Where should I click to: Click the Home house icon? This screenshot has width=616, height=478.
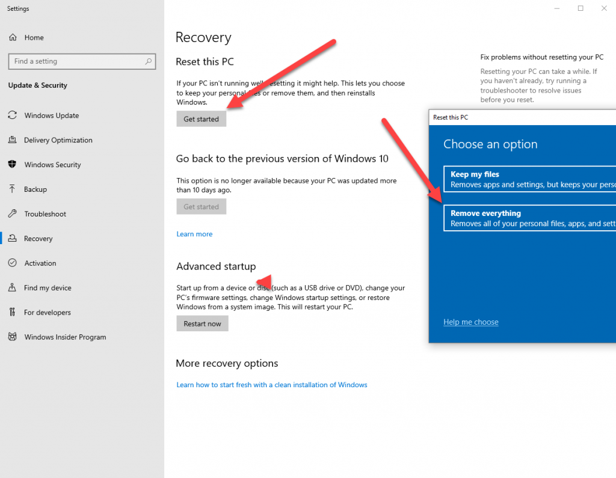(13, 37)
